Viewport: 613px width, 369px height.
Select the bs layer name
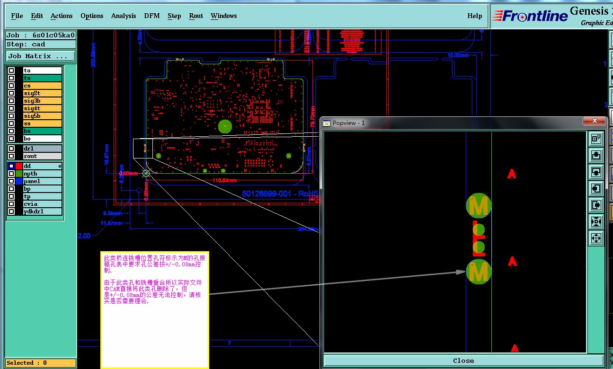point(42,131)
